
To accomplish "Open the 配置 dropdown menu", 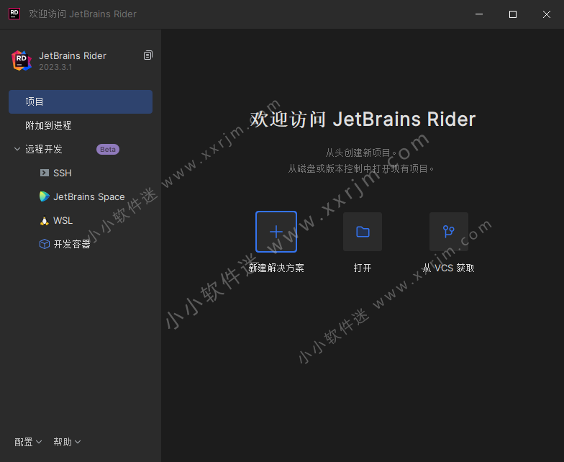I will [28, 442].
